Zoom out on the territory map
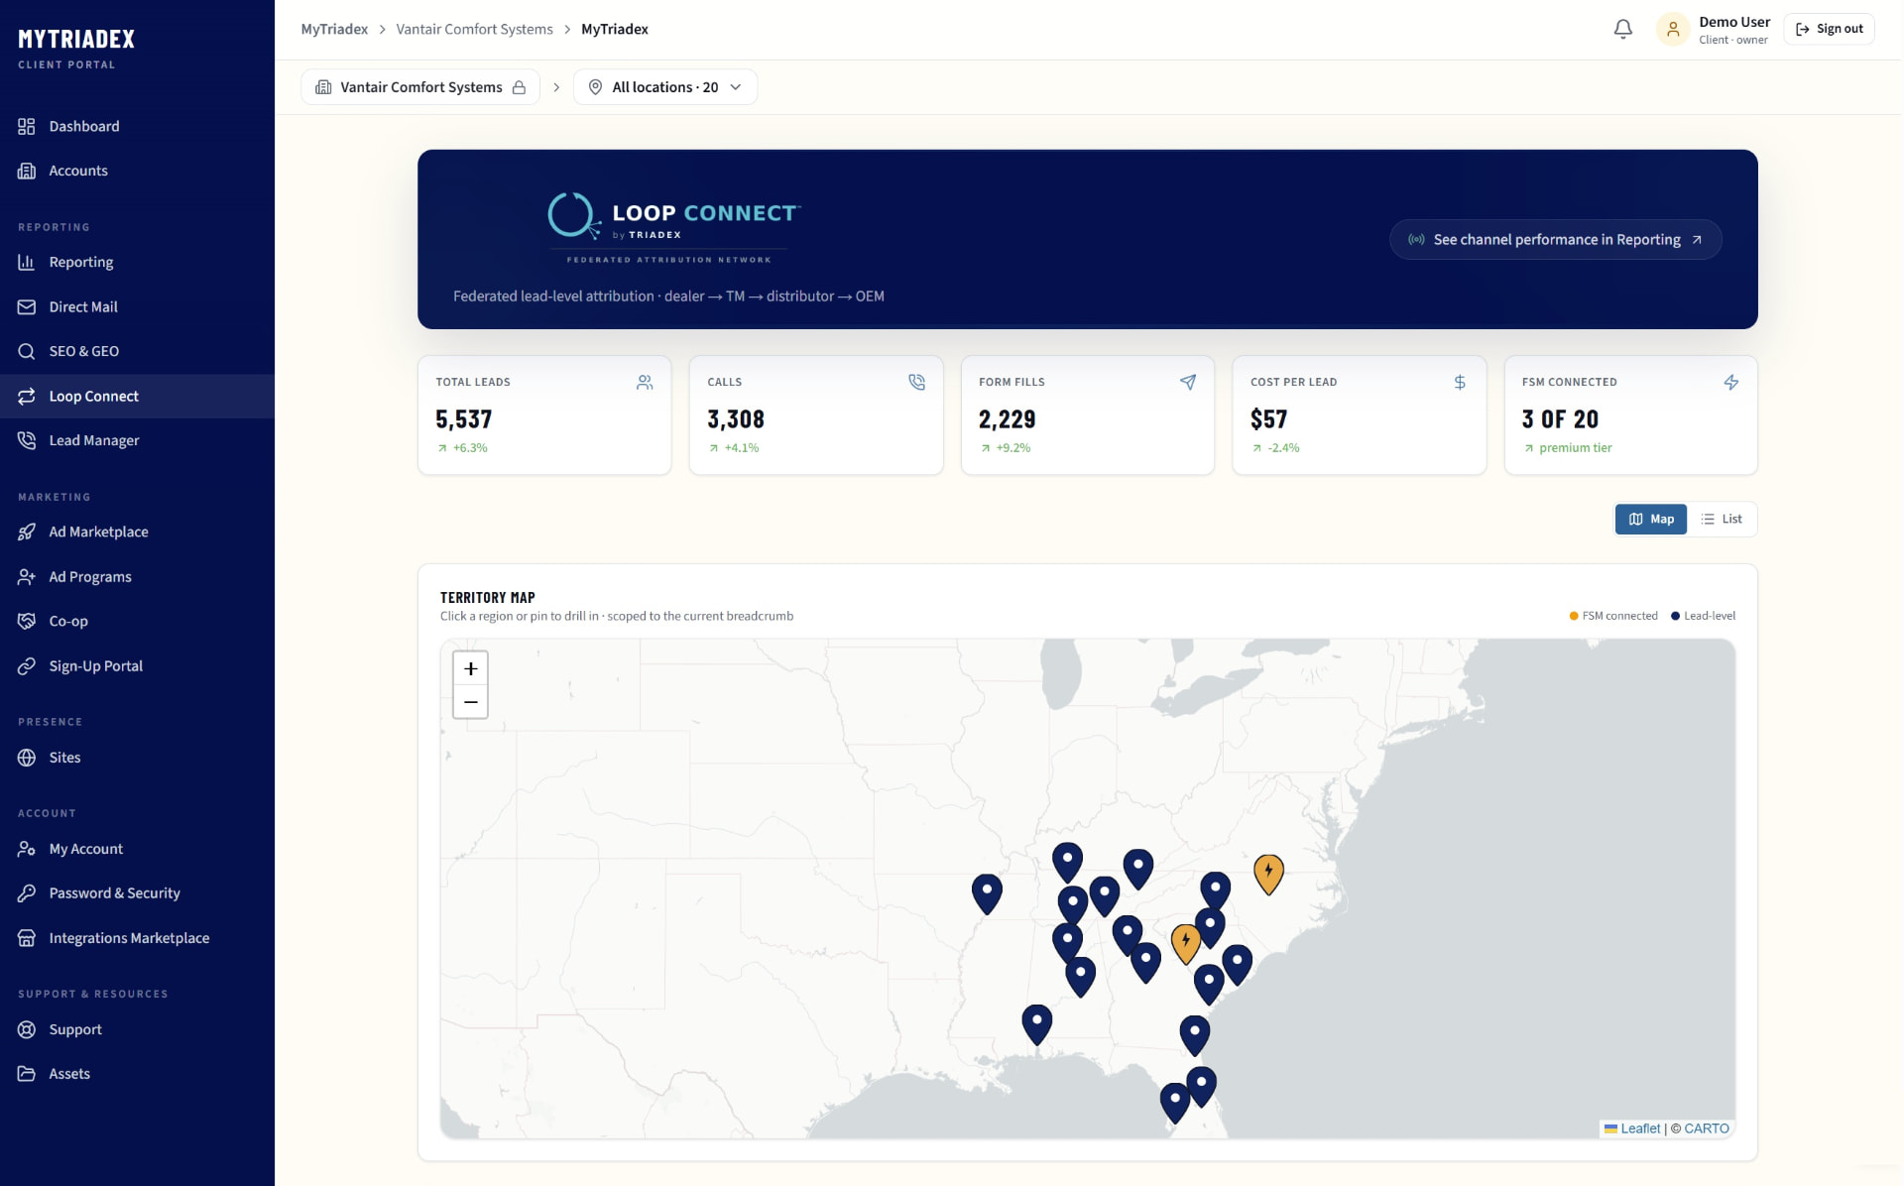This screenshot has width=1904, height=1186. tap(470, 702)
